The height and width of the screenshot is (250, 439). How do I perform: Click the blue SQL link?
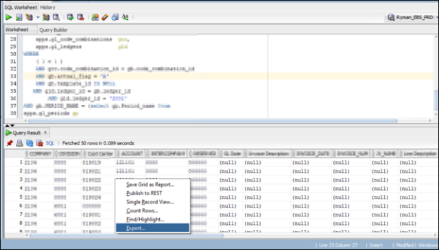click(x=50, y=143)
